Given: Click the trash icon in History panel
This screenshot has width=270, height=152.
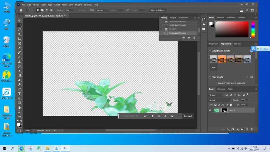Looking at the screenshot, I should 194,38.
